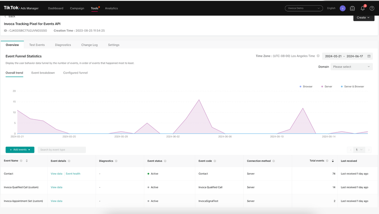Click the Event Name info icon

21,161
